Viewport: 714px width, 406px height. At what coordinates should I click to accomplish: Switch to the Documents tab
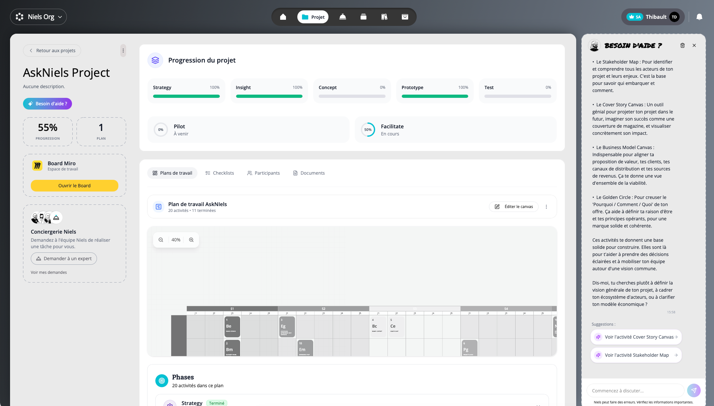308,173
